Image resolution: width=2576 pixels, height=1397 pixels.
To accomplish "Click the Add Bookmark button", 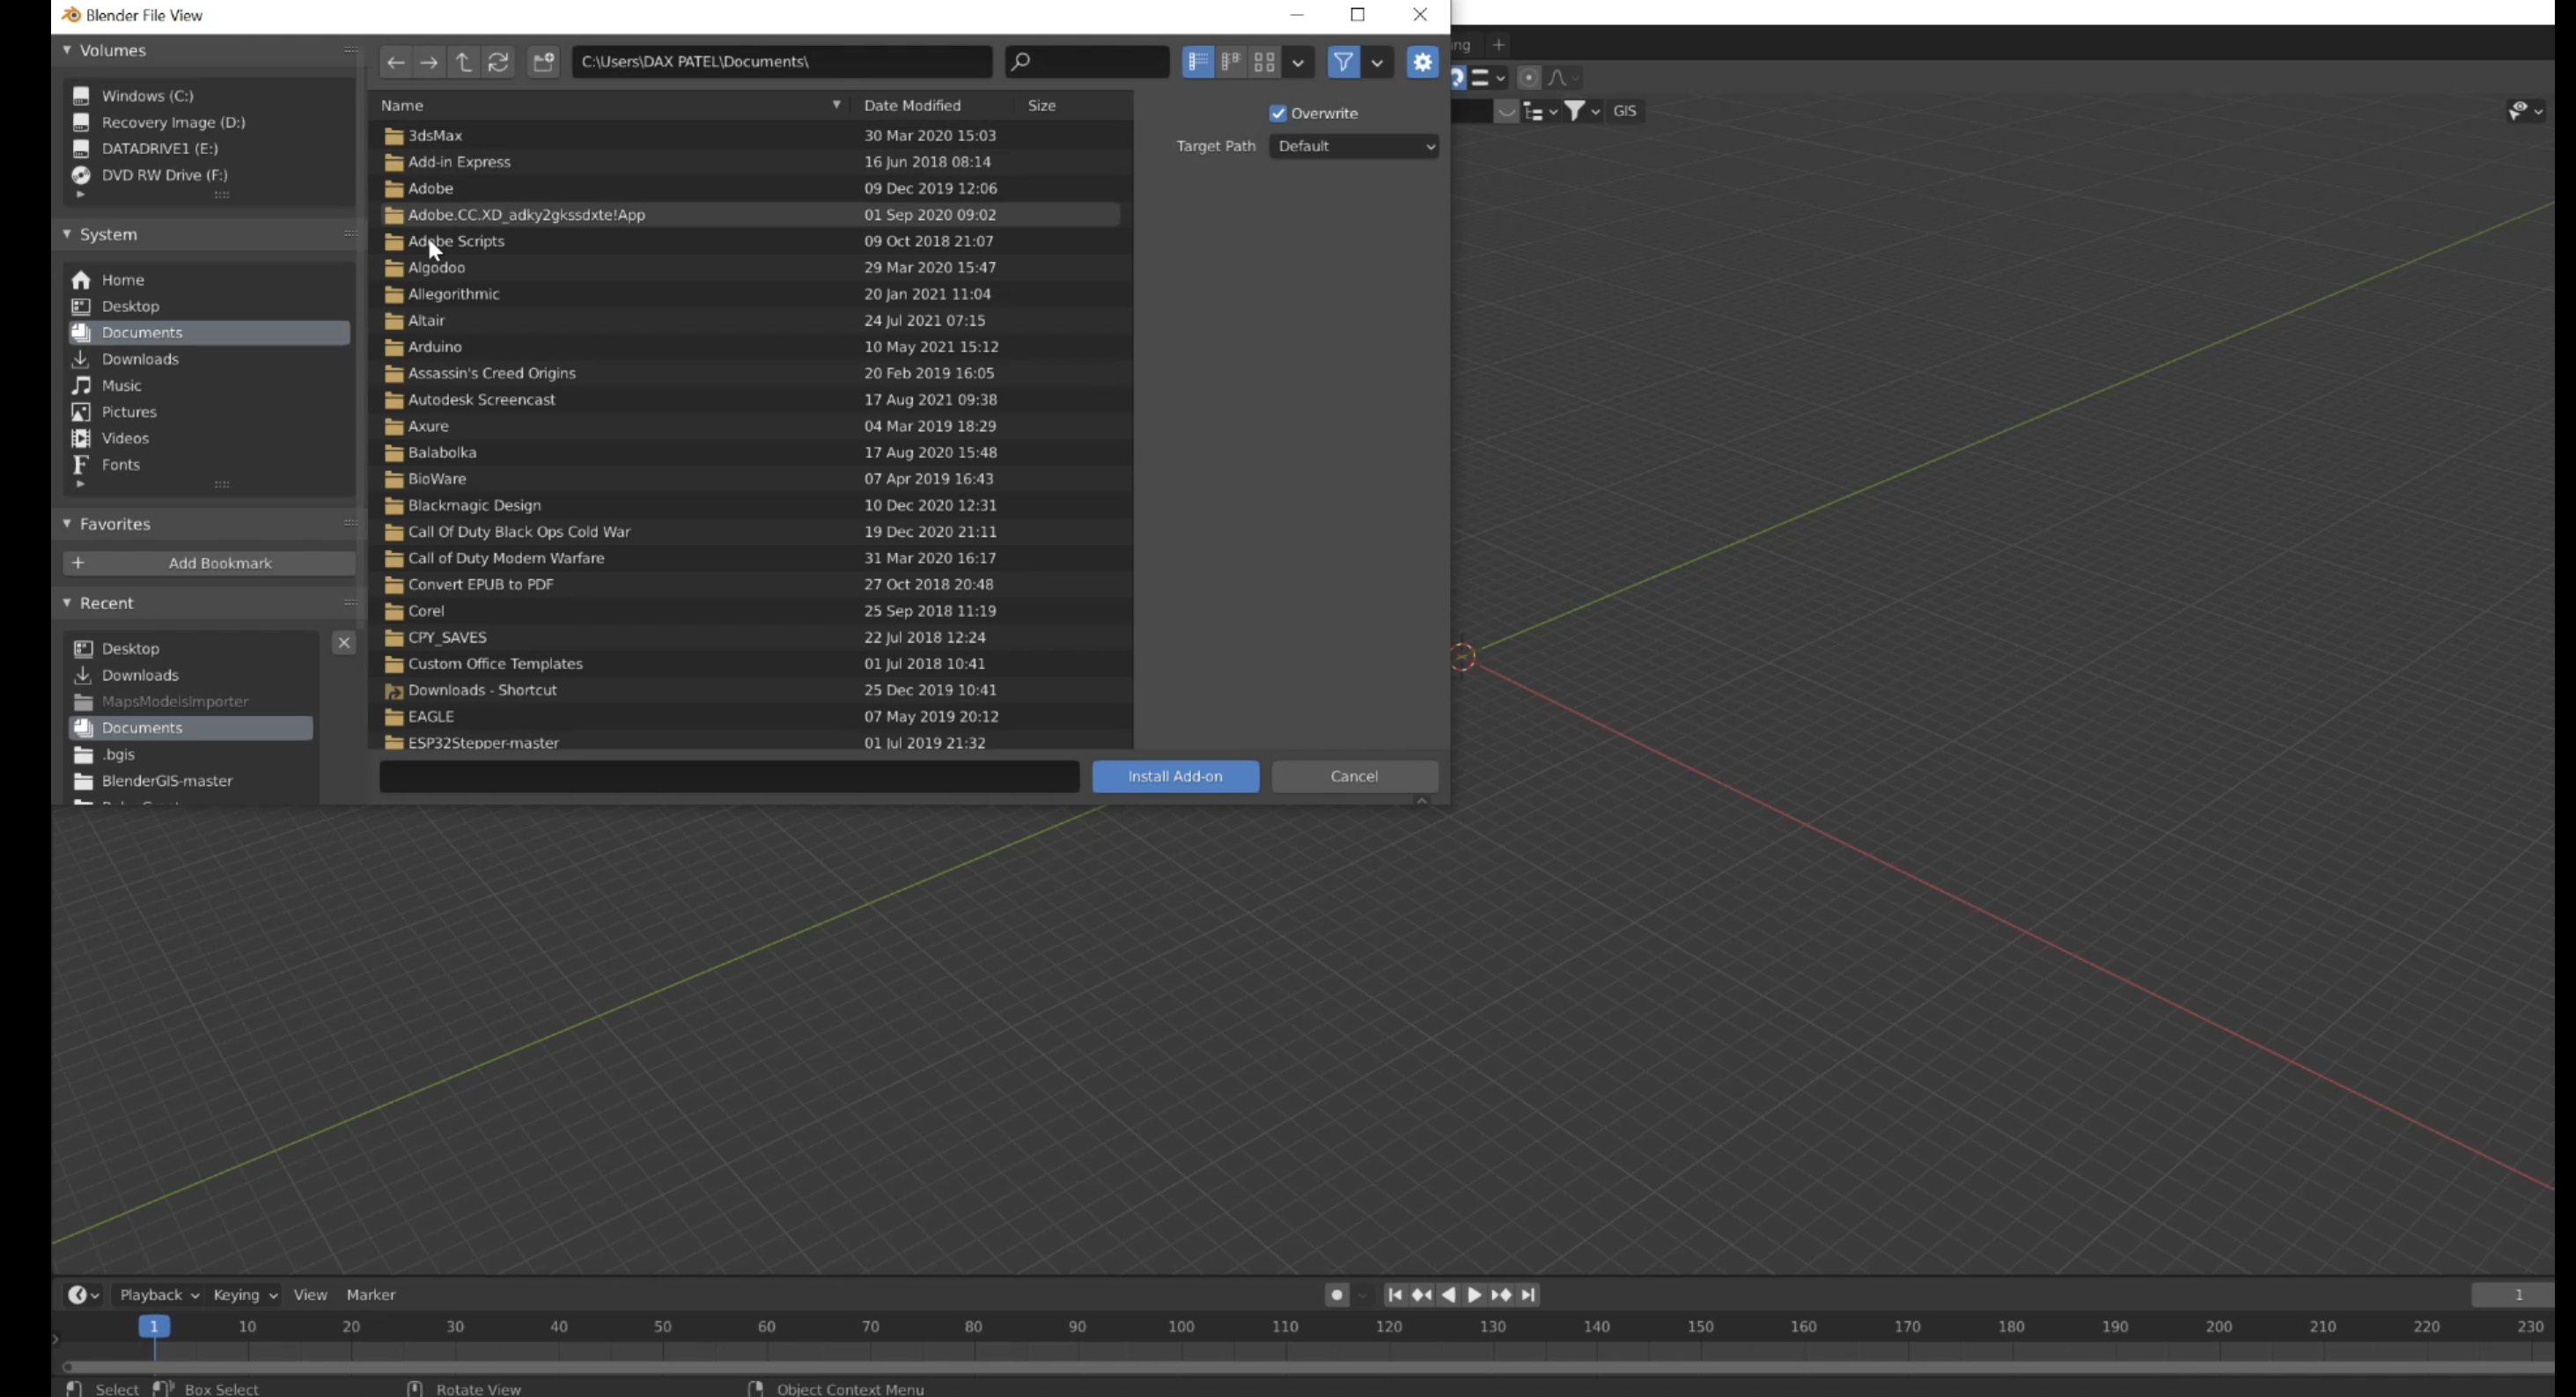I will tap(208, 562).
